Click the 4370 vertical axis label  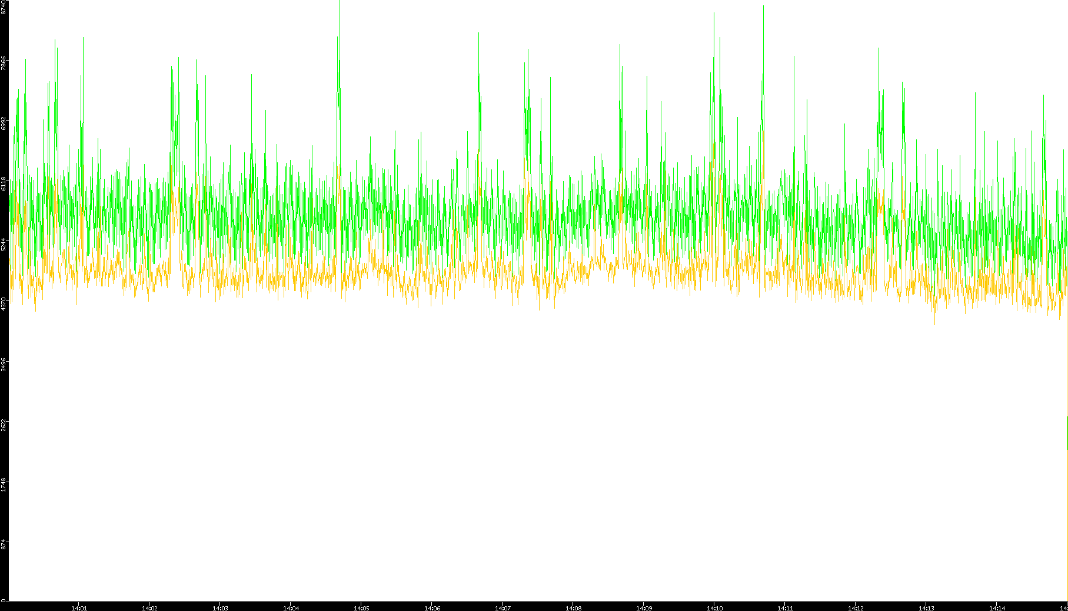(4, 303)
